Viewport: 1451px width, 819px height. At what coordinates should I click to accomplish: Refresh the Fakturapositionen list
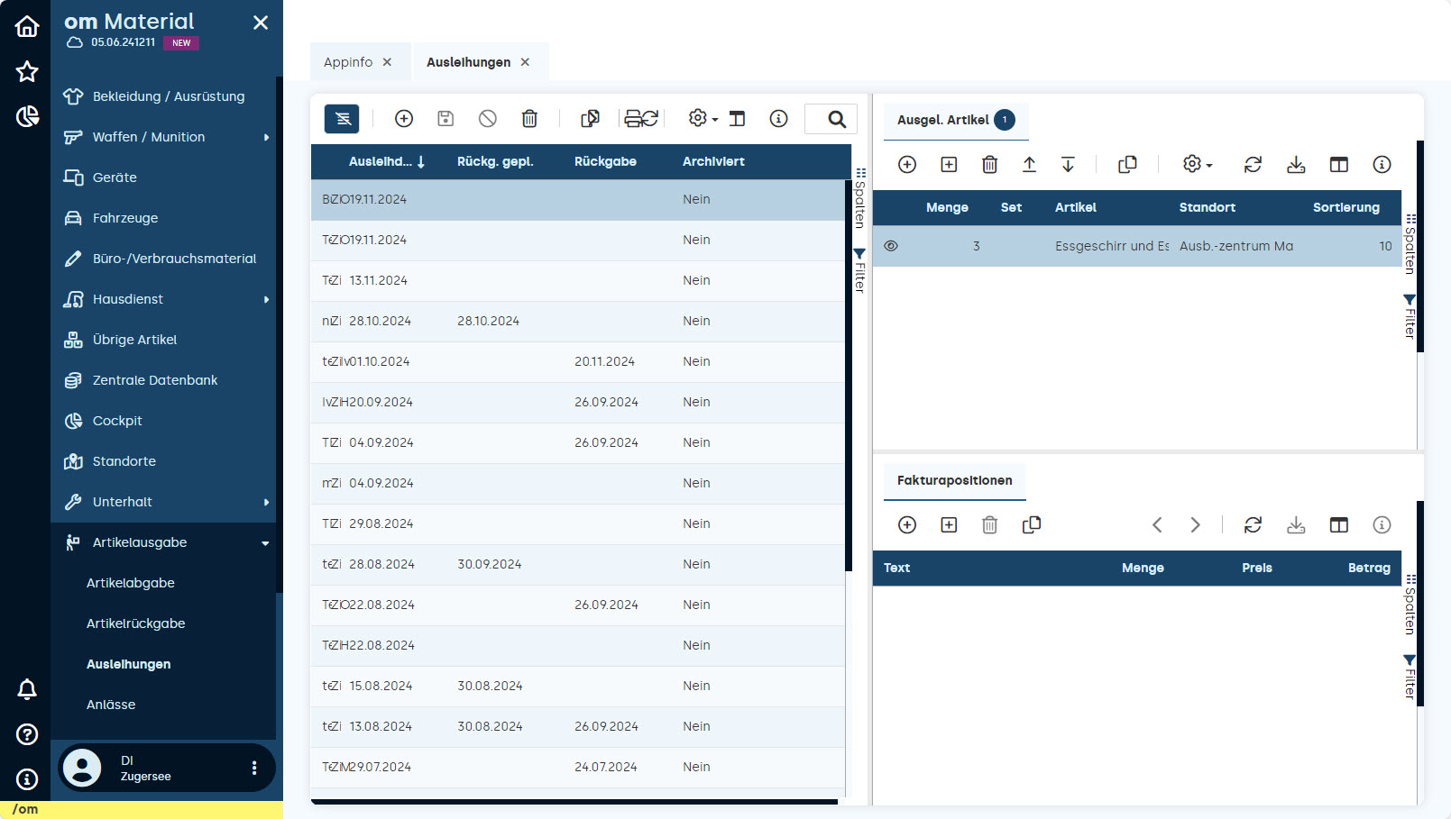click(x=1253, y=525)
